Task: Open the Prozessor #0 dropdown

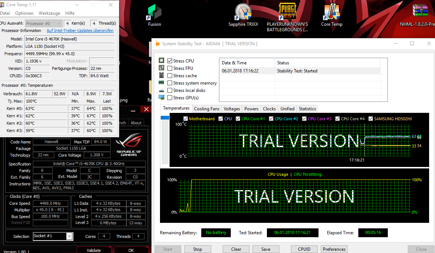Action: point(43,23)
